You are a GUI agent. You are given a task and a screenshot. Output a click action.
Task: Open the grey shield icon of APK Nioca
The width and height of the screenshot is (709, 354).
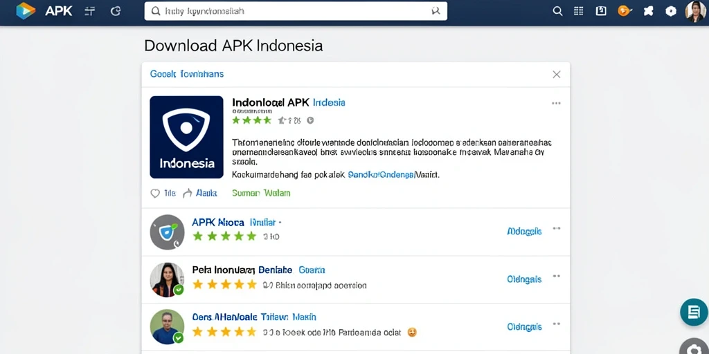(168, 232)
